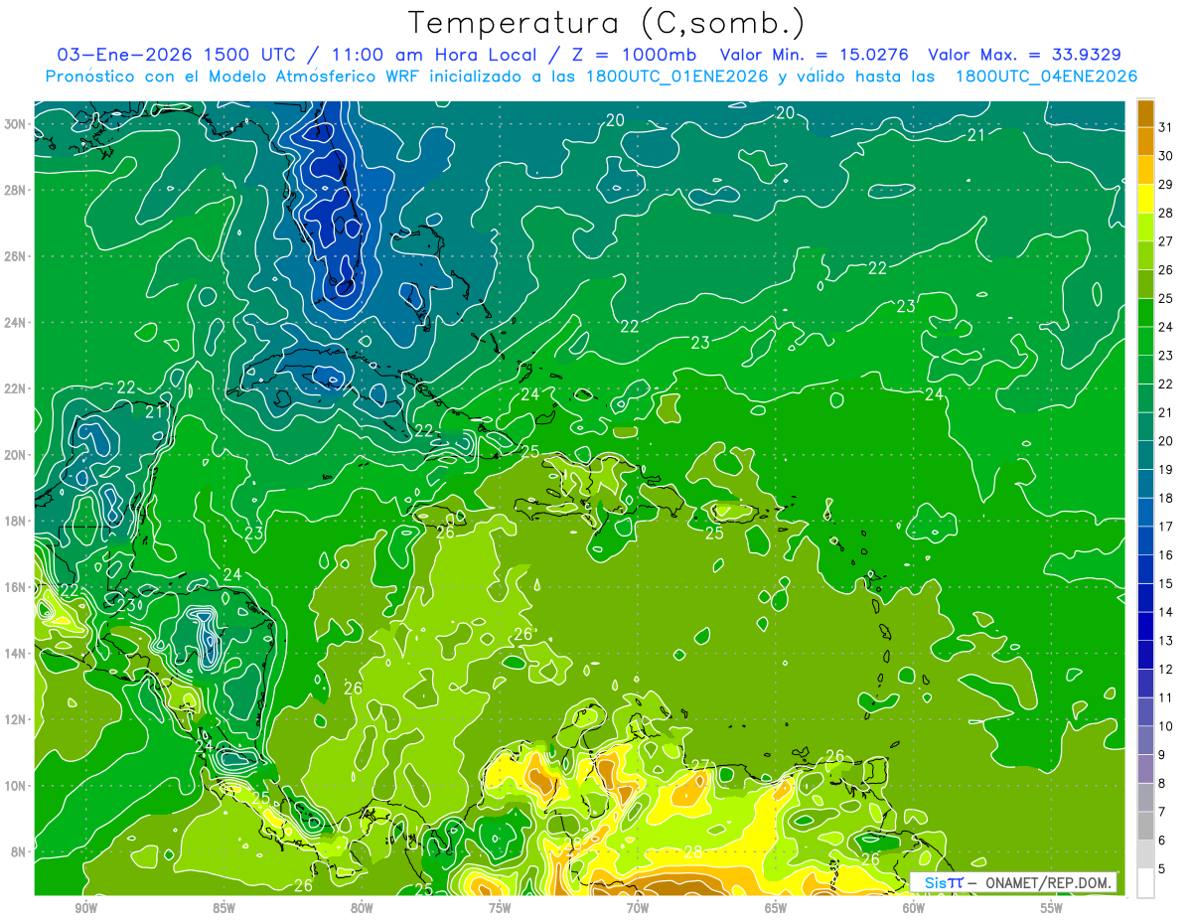
Task: Click the 14N latitude axis label
Action: (17, 654)
